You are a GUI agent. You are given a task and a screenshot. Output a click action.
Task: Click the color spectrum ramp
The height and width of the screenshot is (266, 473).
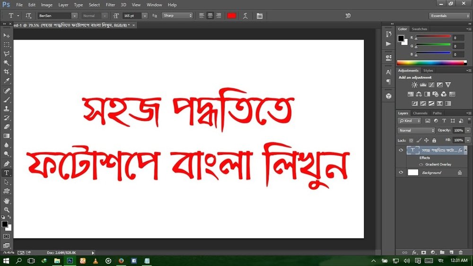point(432,63)
